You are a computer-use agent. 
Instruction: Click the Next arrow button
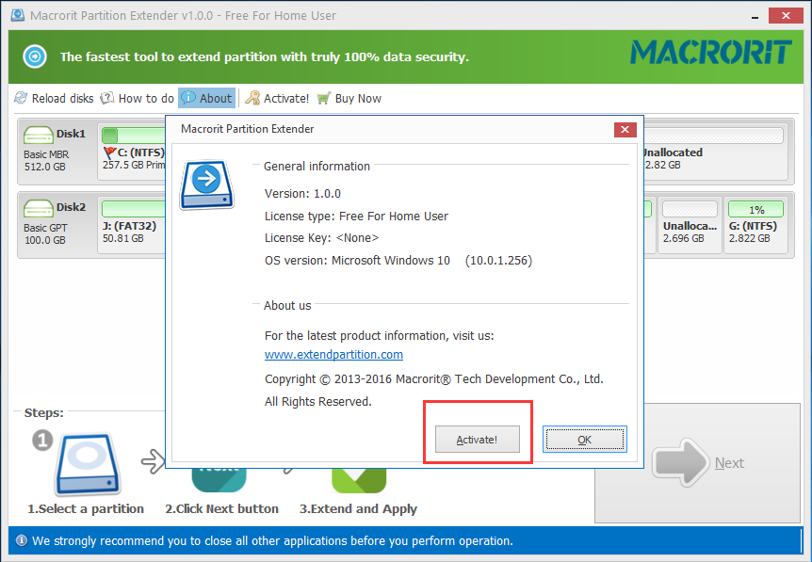pyautogui.click(x=699, y=462)
